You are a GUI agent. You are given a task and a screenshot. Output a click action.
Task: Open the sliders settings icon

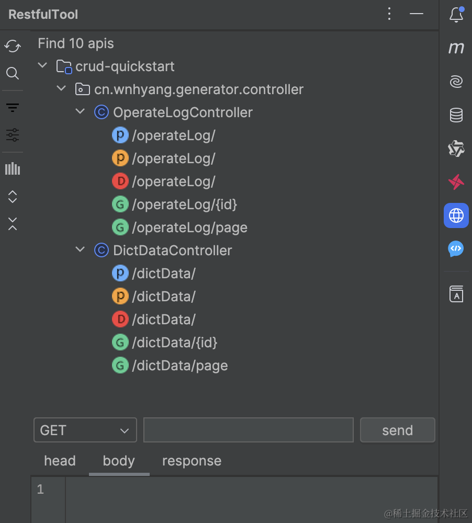pyautogui.click(x=13, y=135)
